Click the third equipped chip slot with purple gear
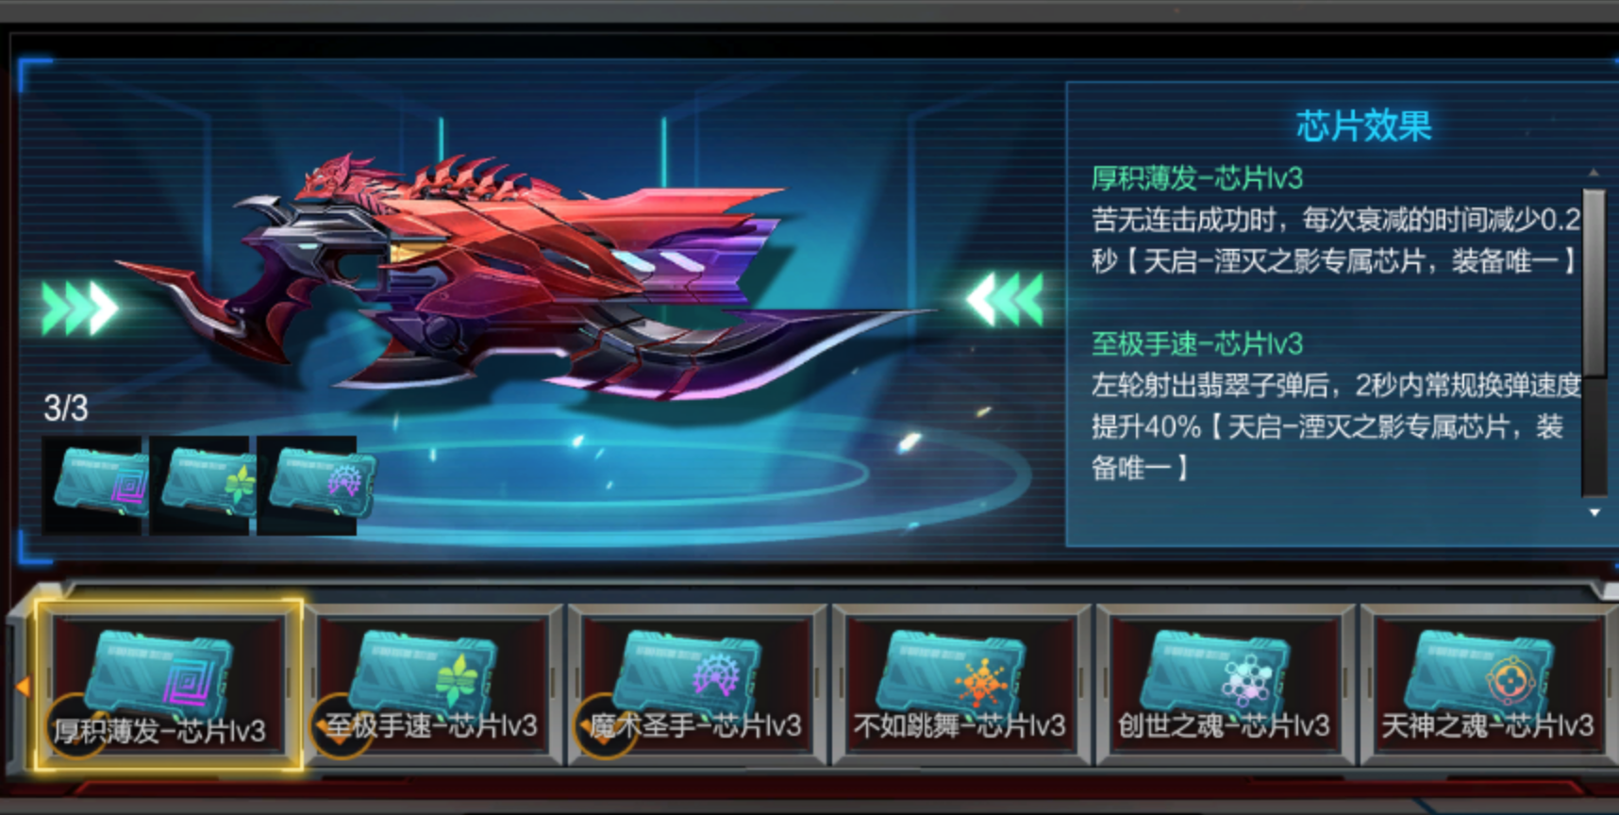The width and height of the screenshot is (1619, 815). [x=309, y=486]
